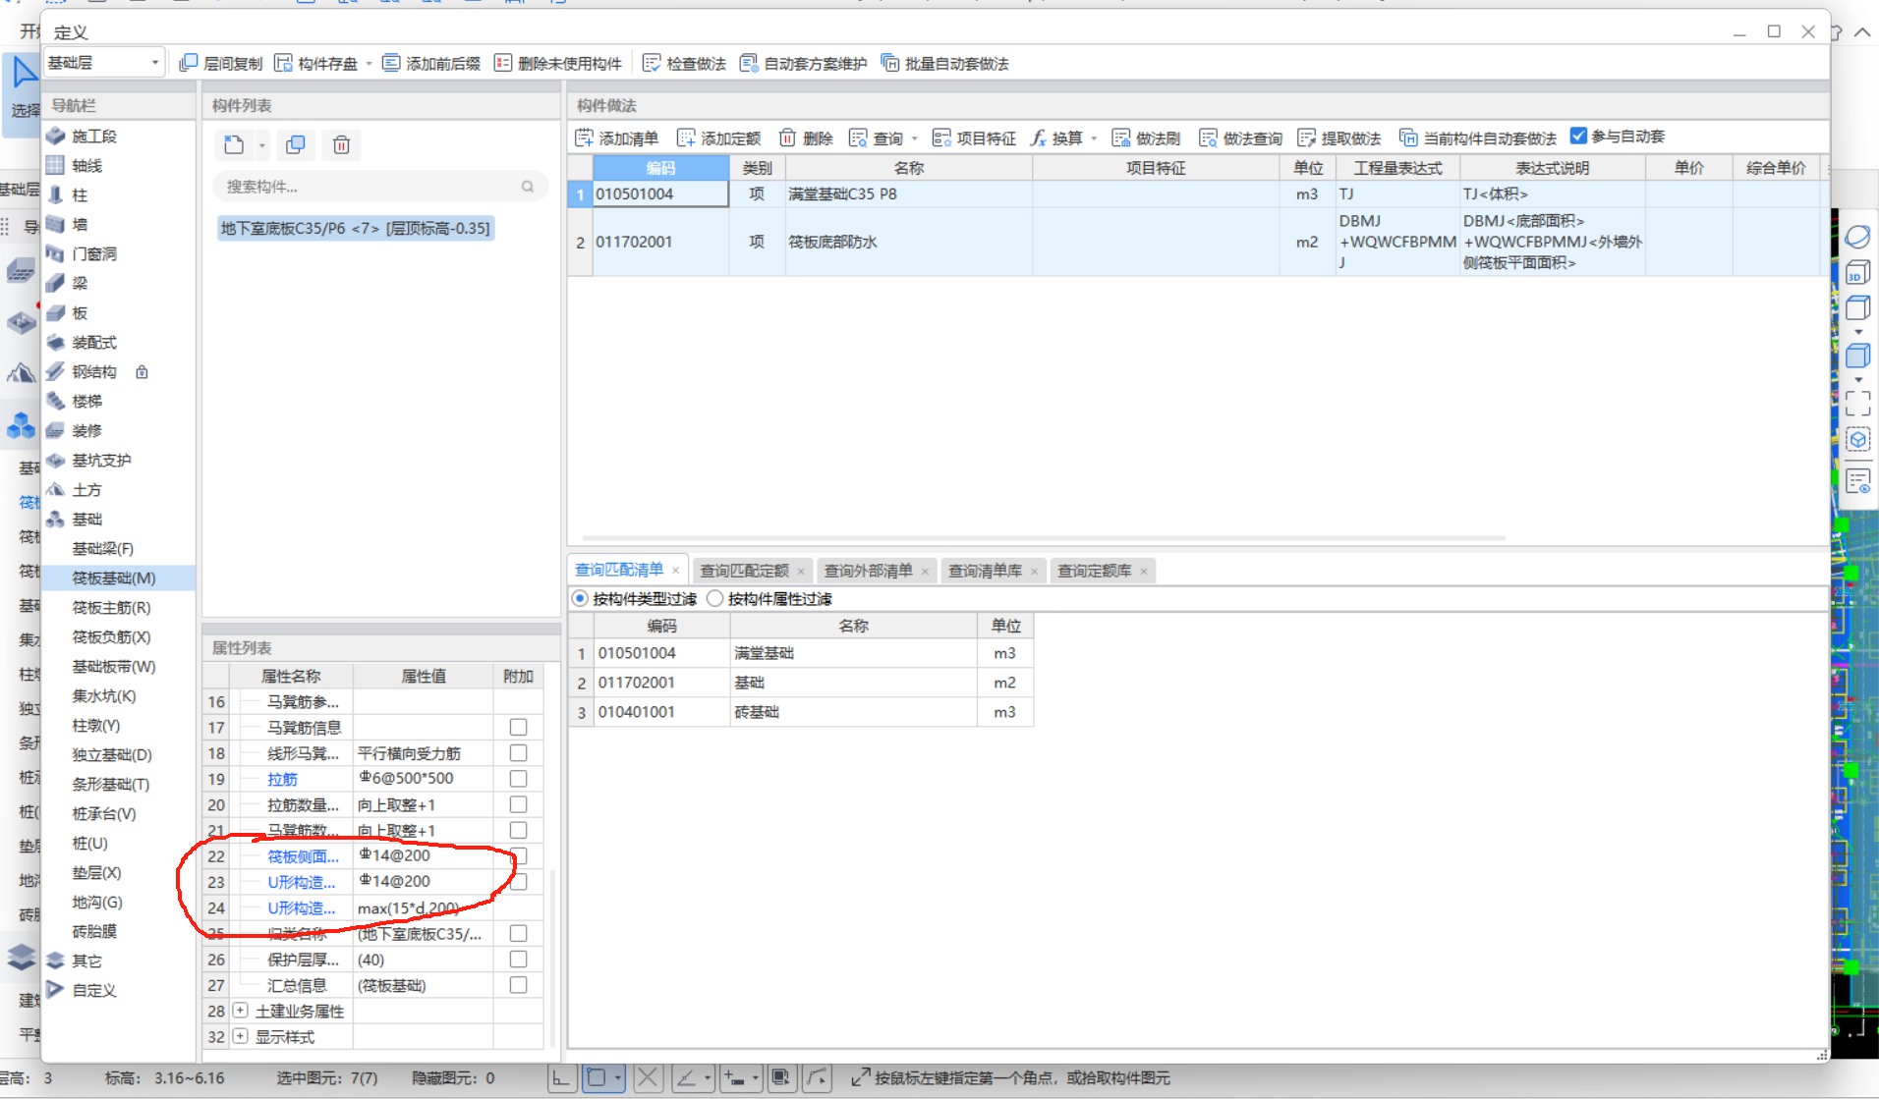Image resolution: width=1879 pixels, height=1099 pixels.
Task: Click 提取做法 icon
Action: point(1307,137)
